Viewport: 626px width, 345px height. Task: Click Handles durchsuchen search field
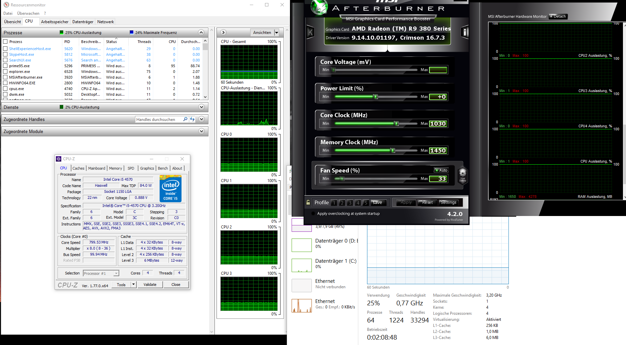[x=159, y=119]
